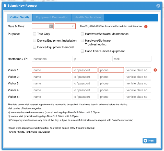Check Hand Over Device/Equipment

click(x=82, y=51)
